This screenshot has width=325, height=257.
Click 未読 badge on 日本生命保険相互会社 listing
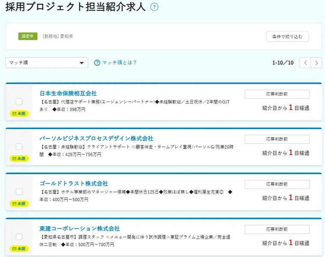19,114
